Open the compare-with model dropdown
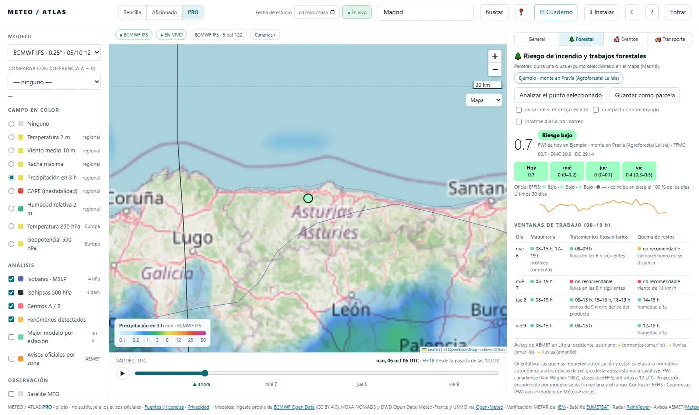 (54, 82)
